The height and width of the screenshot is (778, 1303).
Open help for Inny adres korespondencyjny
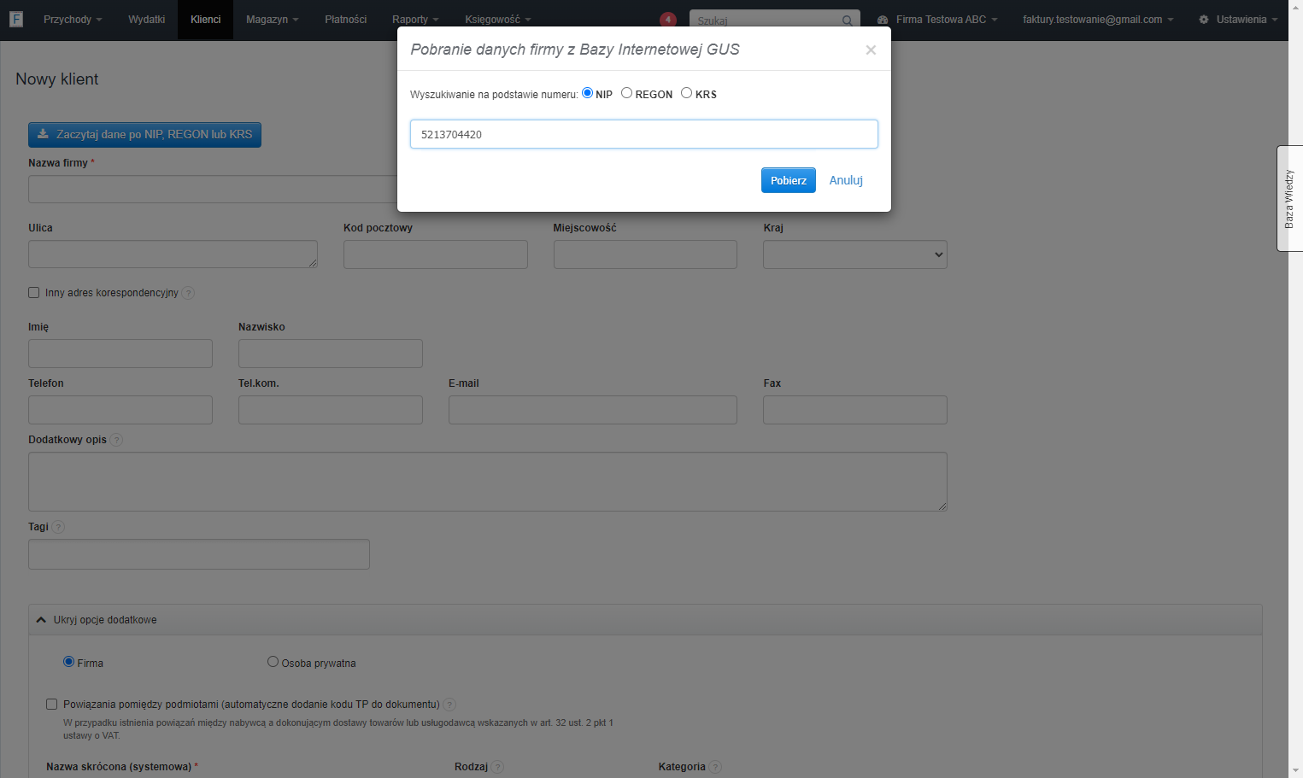tap(188, 293)
